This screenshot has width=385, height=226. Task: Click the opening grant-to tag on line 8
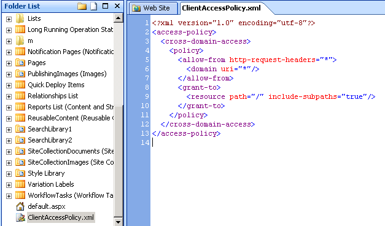199,87
